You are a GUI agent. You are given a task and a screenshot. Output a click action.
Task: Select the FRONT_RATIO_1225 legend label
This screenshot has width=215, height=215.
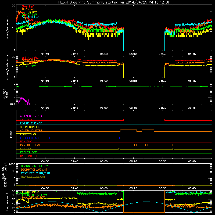pos(35,195)
